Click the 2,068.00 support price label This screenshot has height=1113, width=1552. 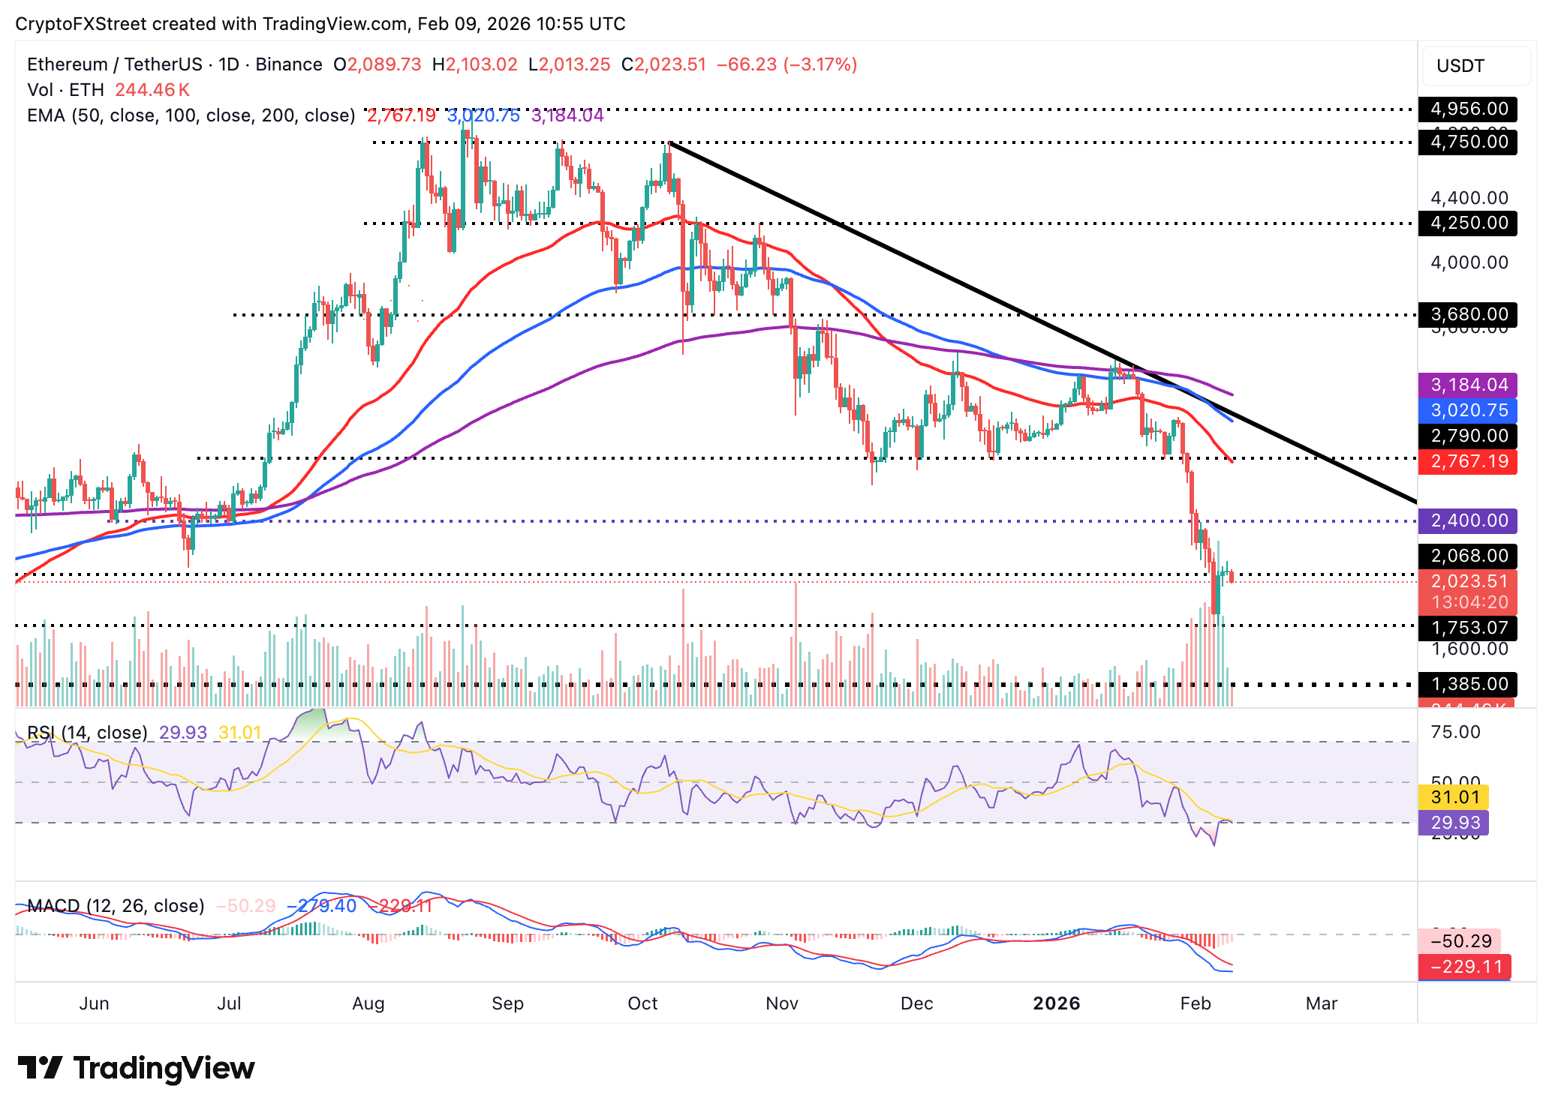1467,556
